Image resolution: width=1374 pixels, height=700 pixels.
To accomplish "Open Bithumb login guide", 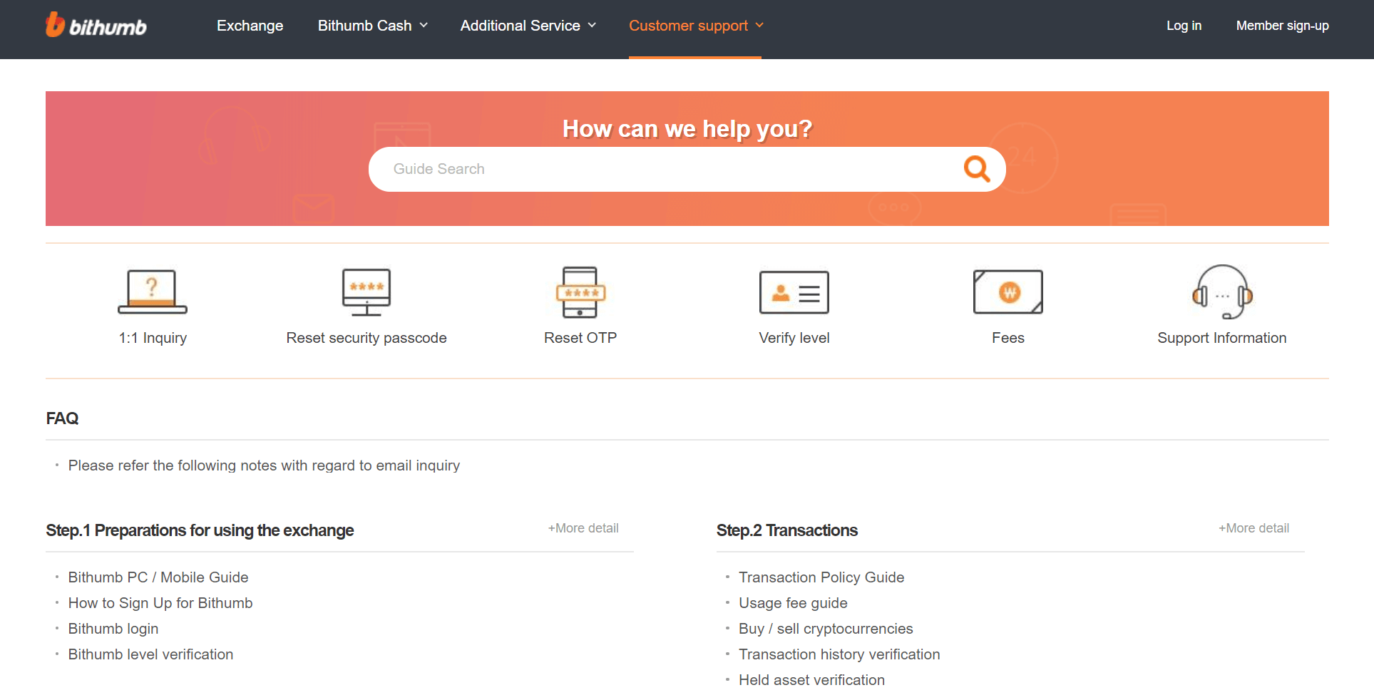I will tap(113, 629).
